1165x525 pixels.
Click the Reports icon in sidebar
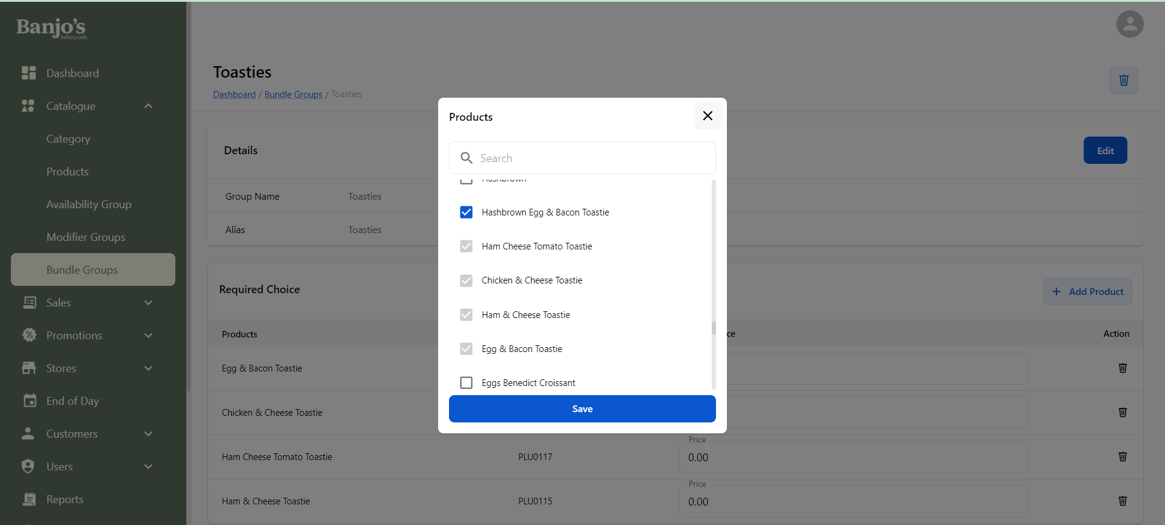click(x=29, y=500)
